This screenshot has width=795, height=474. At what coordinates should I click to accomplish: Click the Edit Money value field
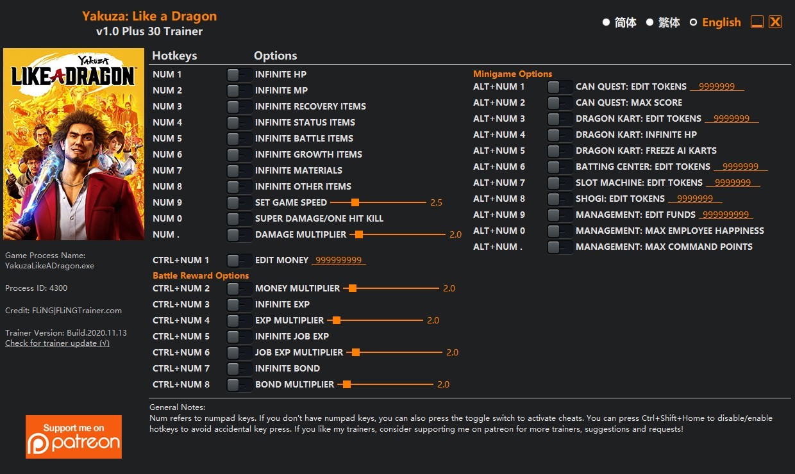pos(339,261)
